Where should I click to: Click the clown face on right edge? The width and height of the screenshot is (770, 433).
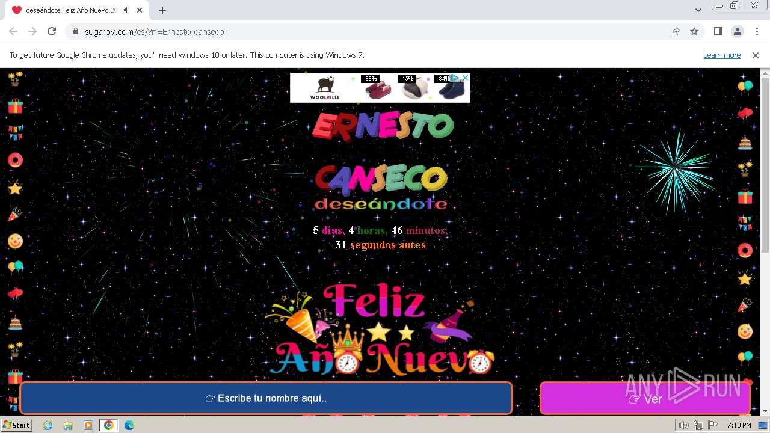(745, 331)
